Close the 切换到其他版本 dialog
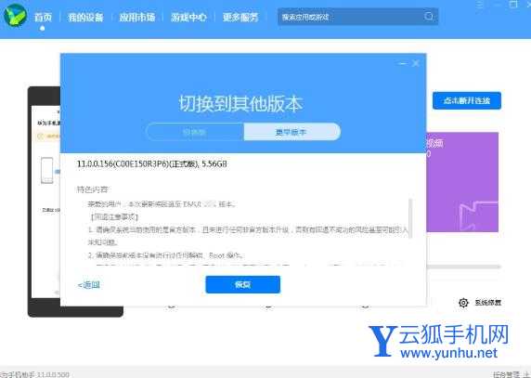Image resolution: width=531 pixels, height=378 pixels. 416,63
